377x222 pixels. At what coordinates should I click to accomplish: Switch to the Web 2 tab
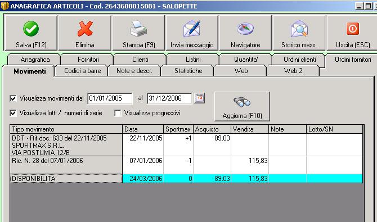point(293,71)
